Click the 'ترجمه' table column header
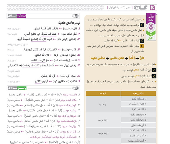The height and width of the screenshot is (144, 170). pyautogui.click(x=103, y=93)
